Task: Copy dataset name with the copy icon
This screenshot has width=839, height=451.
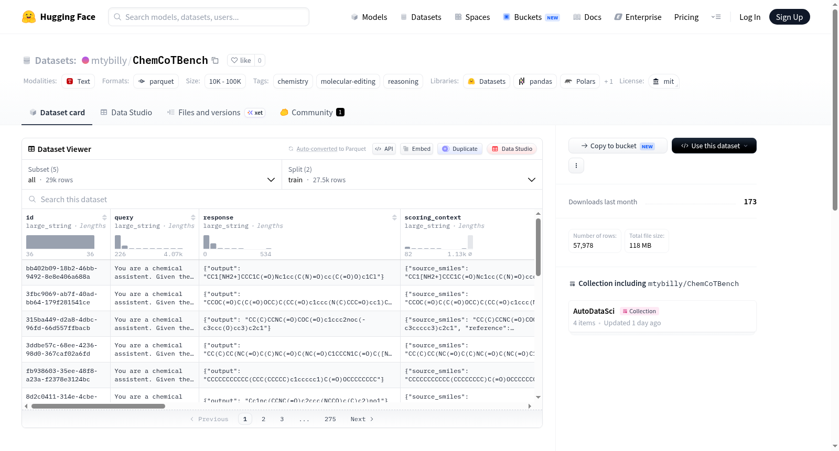Action: pos(215,60)
